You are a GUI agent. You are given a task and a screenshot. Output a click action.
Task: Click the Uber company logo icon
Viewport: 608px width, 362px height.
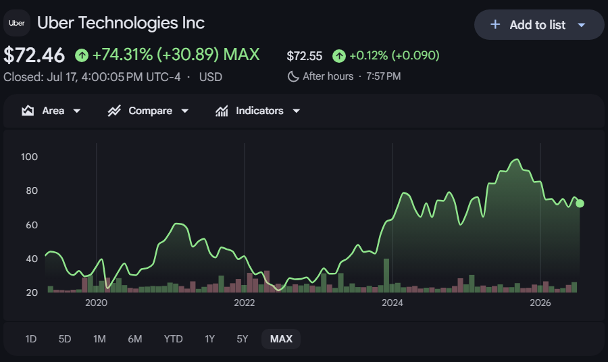pyautogui.click(x=17, y=23)
